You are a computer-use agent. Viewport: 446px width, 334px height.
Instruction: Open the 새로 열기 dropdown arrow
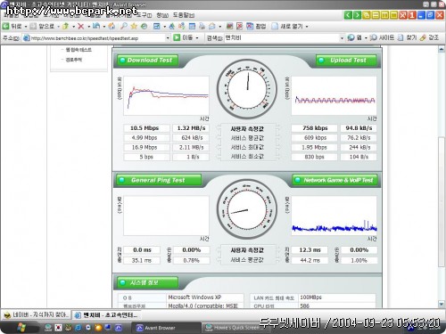click(307, 27)
